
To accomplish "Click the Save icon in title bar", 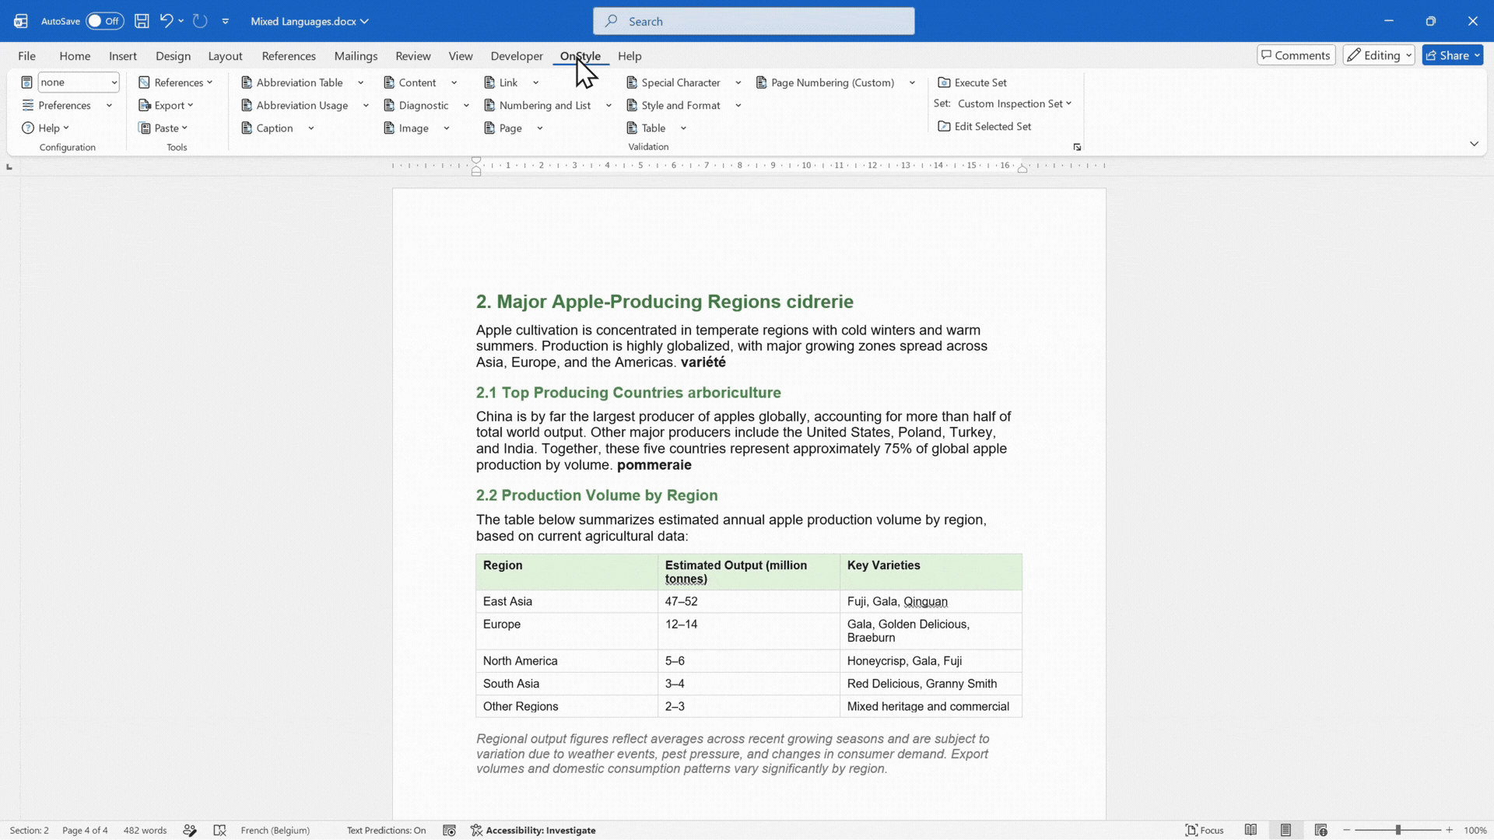I will (142, 21).
